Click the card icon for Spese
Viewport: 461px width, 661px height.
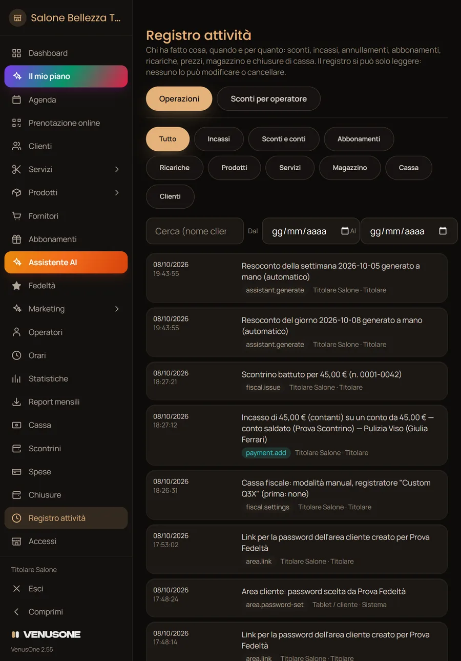pyautogui.click(x=16, y=472)
